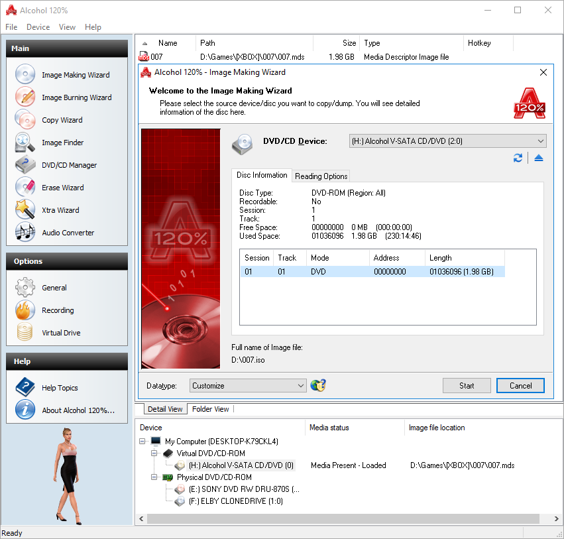This screenshot has height=539, width=564.
Task: Open Virtual Drive disc stack icon
Action: pos(25,332)
